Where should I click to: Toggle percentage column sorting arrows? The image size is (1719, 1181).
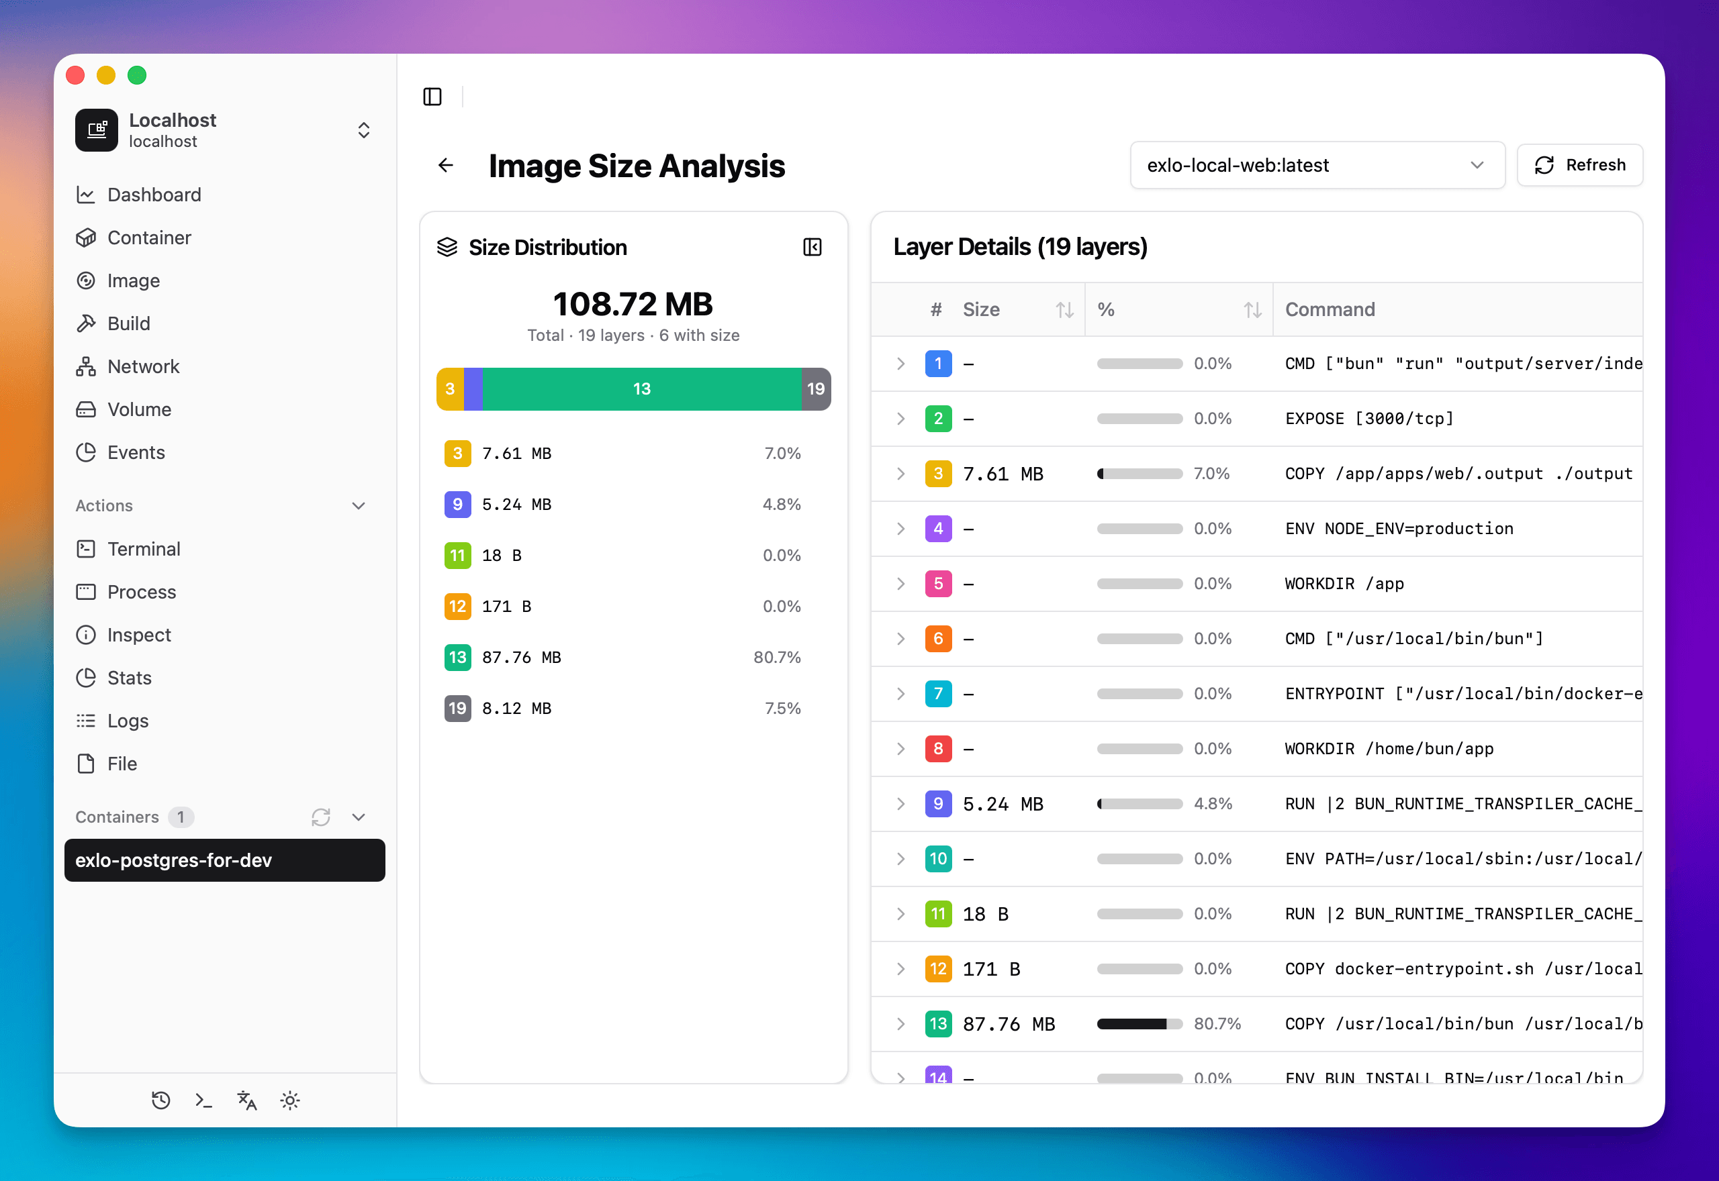pyautogui.click(x=1252, y=309)
